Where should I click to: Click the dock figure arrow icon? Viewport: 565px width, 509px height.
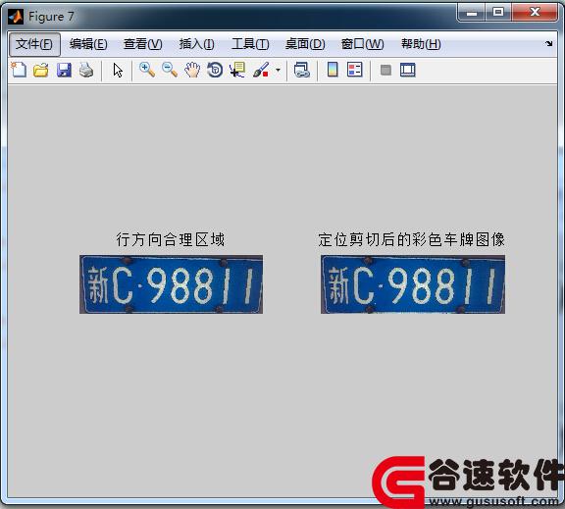point(548,43)
